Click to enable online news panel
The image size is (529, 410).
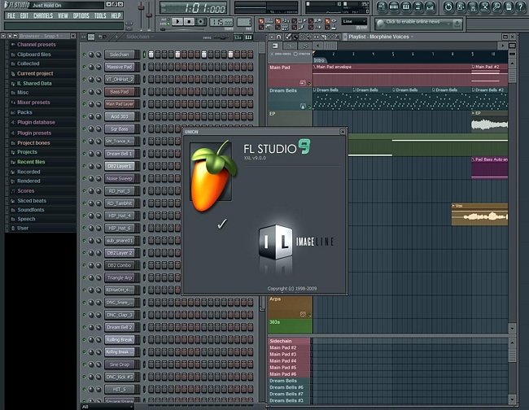tap(418, 23)
